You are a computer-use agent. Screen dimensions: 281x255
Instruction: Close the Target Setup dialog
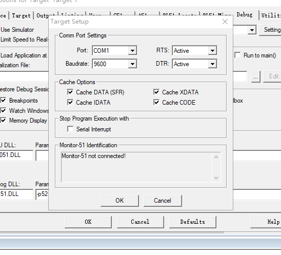pos(225,22)
